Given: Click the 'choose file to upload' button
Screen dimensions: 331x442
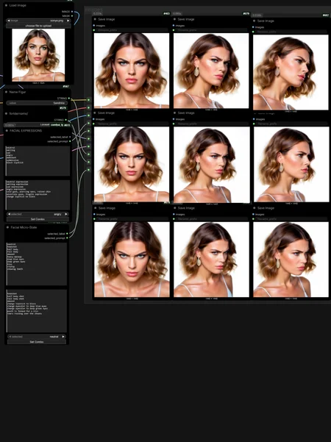Looking at the screenshot, I should pyautogui.click(x=38, y=26).
